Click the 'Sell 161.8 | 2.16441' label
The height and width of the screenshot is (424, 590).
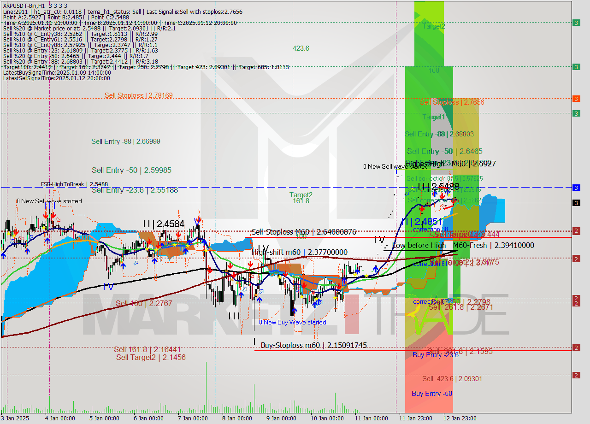[147, 350]
